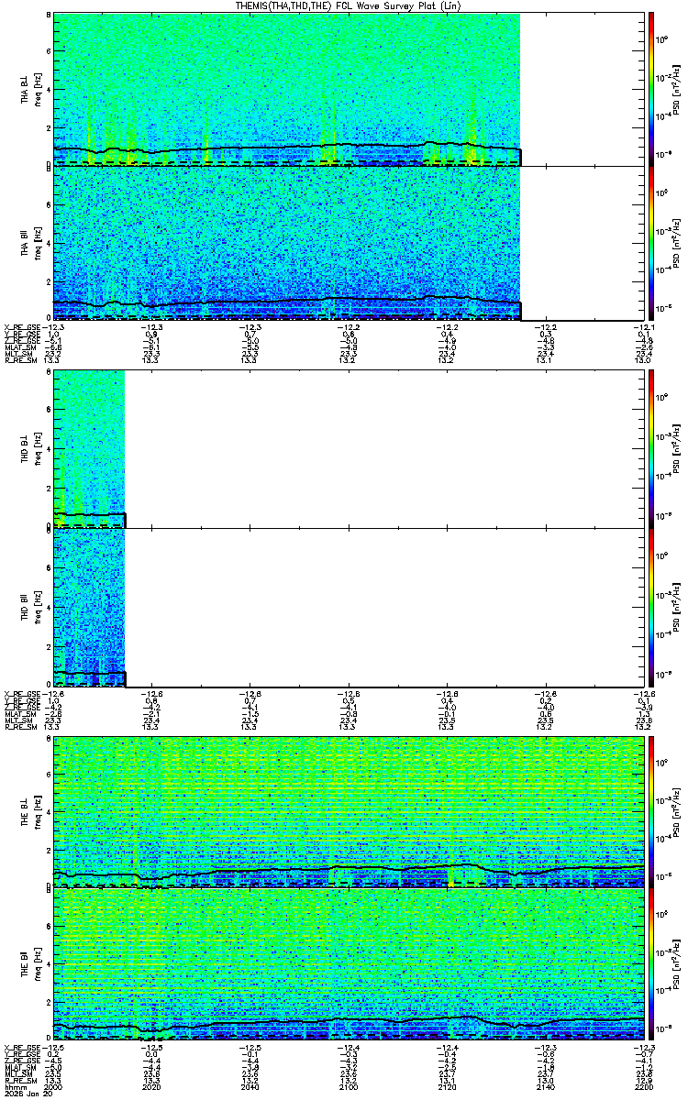Click the 'THE B⊥ freq [Hz]' axis label
This screenshot has width=688, height=1100.
coord(30,810)
